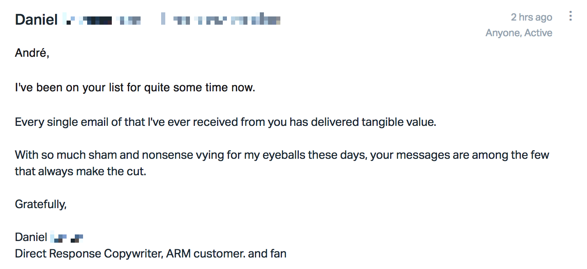Screen dimensions: 587x269
Task: Click the word "eyeballs" in the message
Action: click(x=280, y=155)
